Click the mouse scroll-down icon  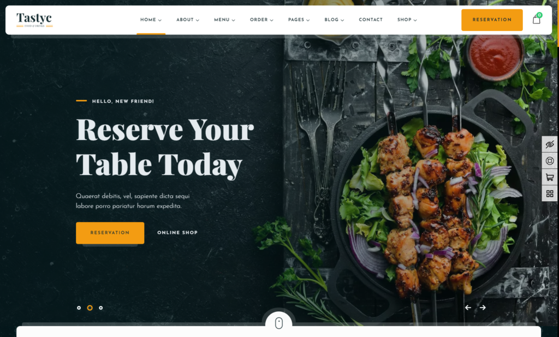click(279, 323)
